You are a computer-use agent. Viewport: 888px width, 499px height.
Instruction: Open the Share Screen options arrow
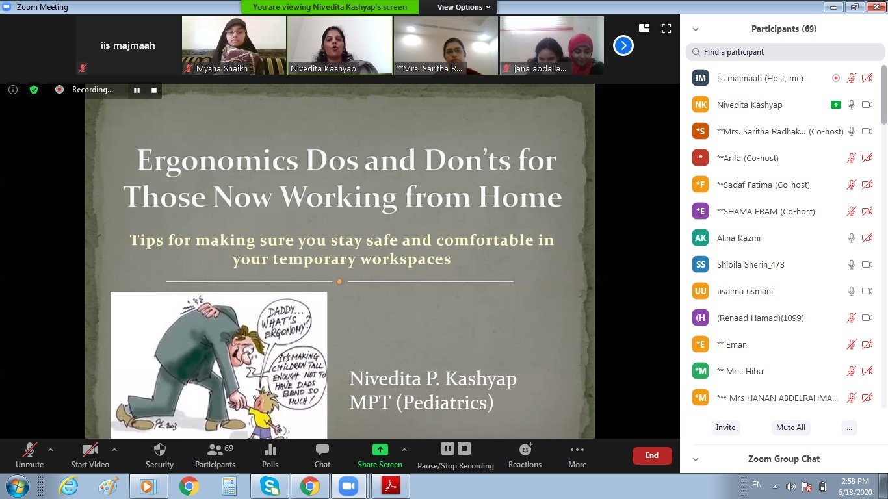pos(404,450)
